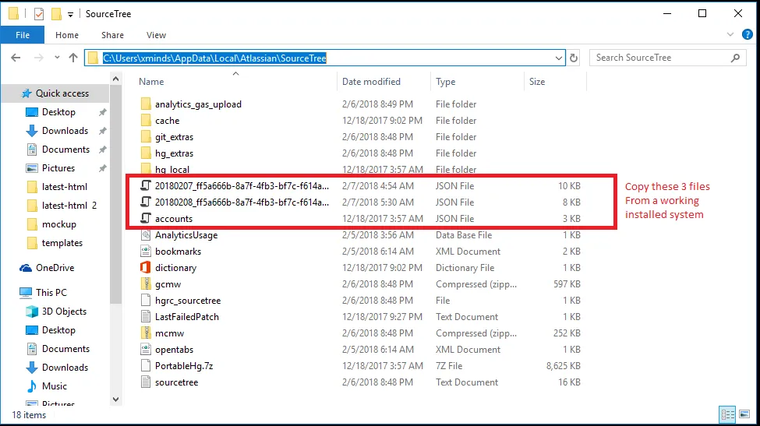Image resolution: width=760 pixels, height=426 pixels.
Task: Select 3D Objects under This PC
Action: point(63,312)
